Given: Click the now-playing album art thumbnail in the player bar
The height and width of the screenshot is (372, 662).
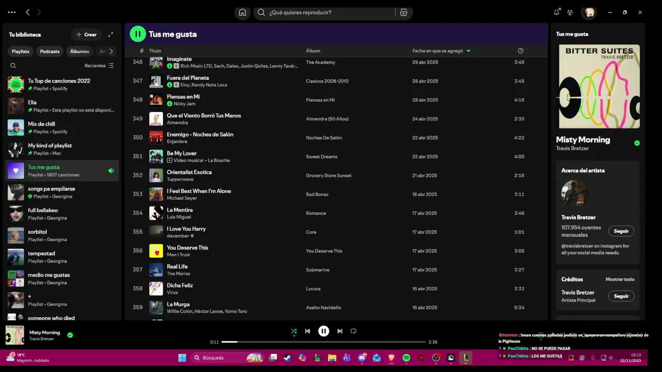Looking at the screenshot, I should pyautogui.click(x=15, y=335).
